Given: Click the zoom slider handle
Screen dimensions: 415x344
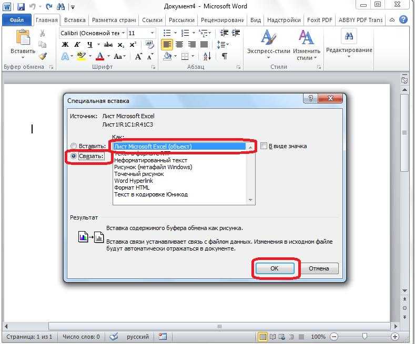Looking at the screenshot, I should (365, 336).
